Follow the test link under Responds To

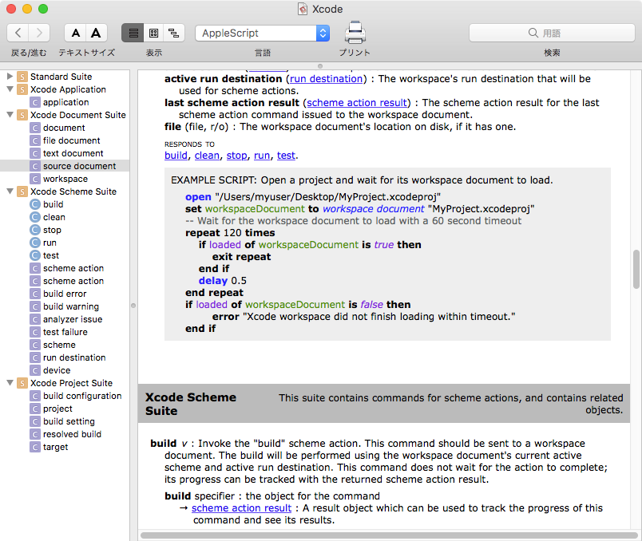[x=286, y=156]
